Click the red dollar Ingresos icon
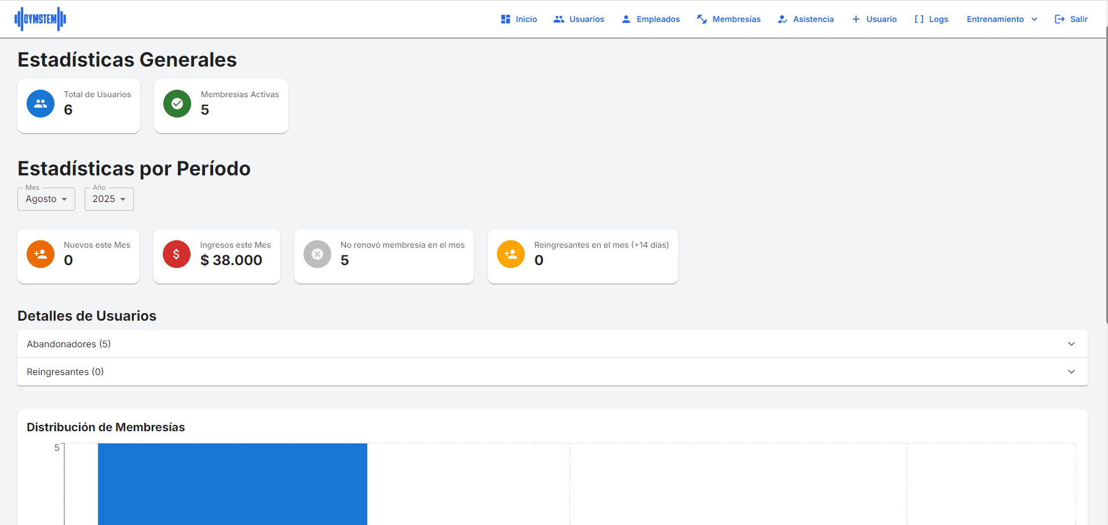 tap(177, 254)
